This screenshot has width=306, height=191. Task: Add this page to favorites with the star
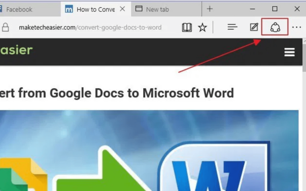[x=203, y=27]
